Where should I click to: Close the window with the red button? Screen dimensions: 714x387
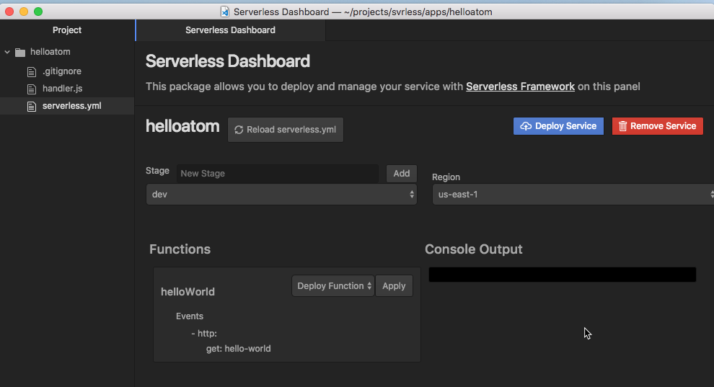[9, 12]
